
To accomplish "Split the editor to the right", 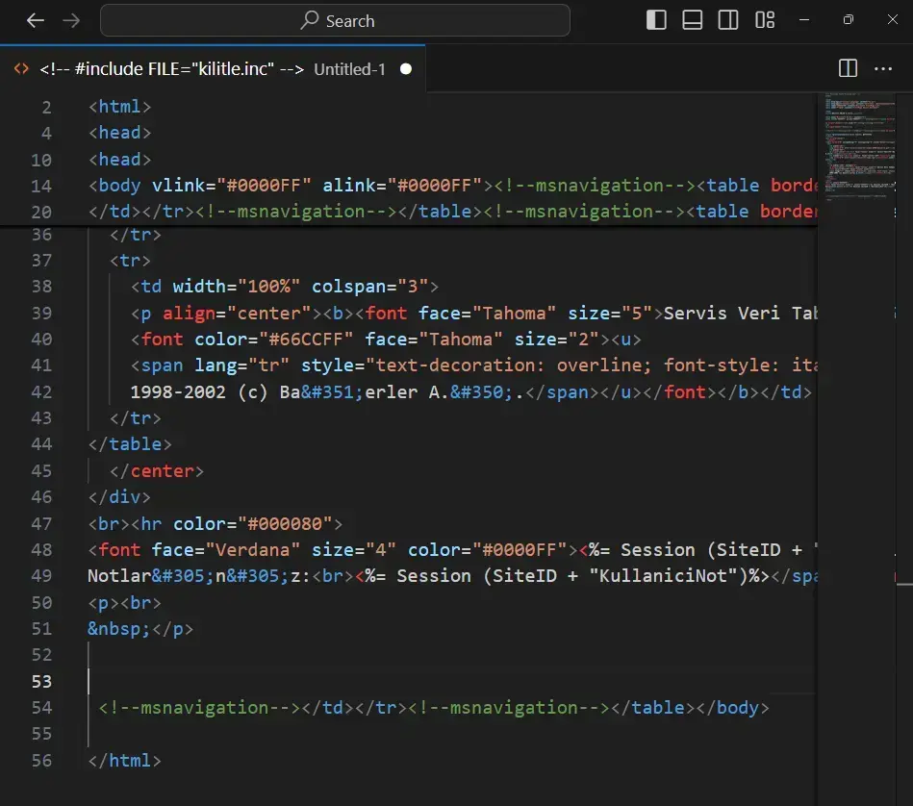I will coord(848,68).
